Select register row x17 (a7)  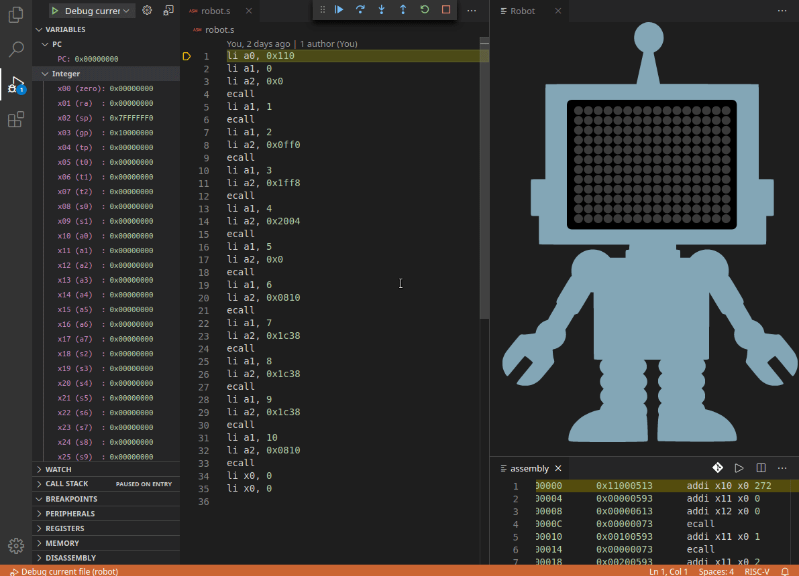point(106,340)
